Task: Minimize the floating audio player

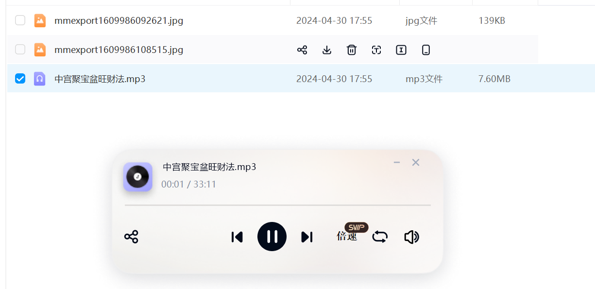Action: [x=397, y=163]
